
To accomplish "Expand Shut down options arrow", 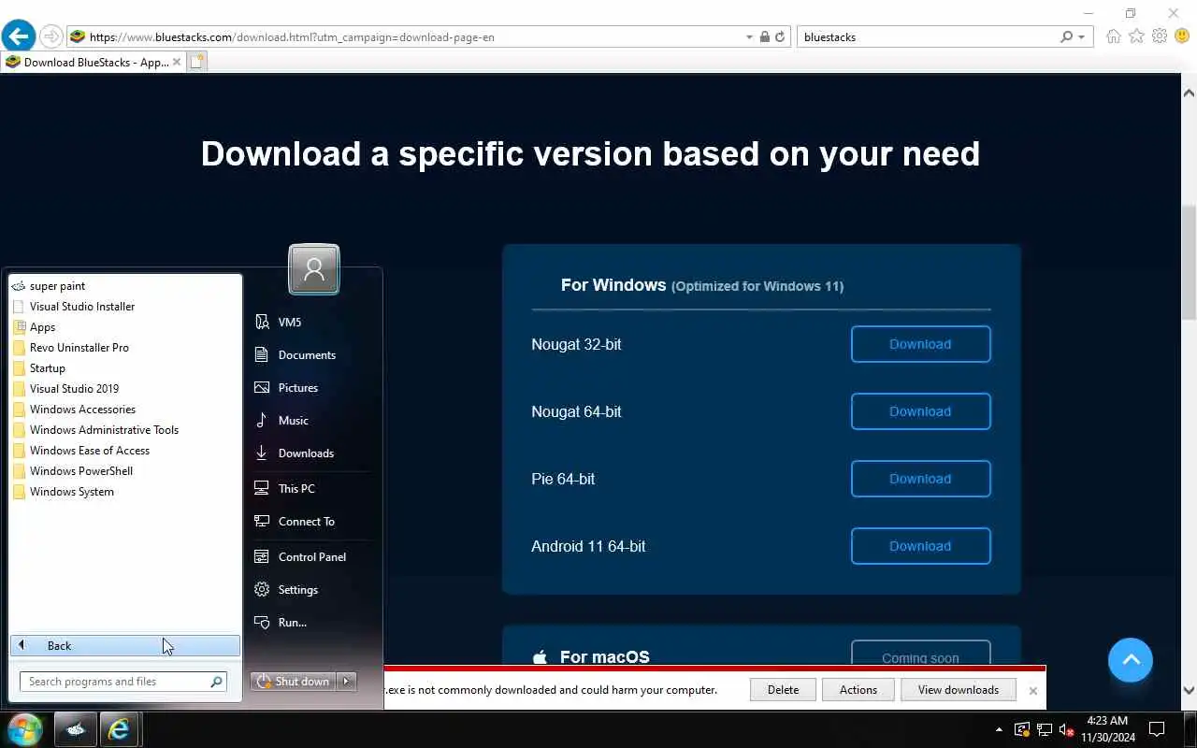I will (347, 682).
